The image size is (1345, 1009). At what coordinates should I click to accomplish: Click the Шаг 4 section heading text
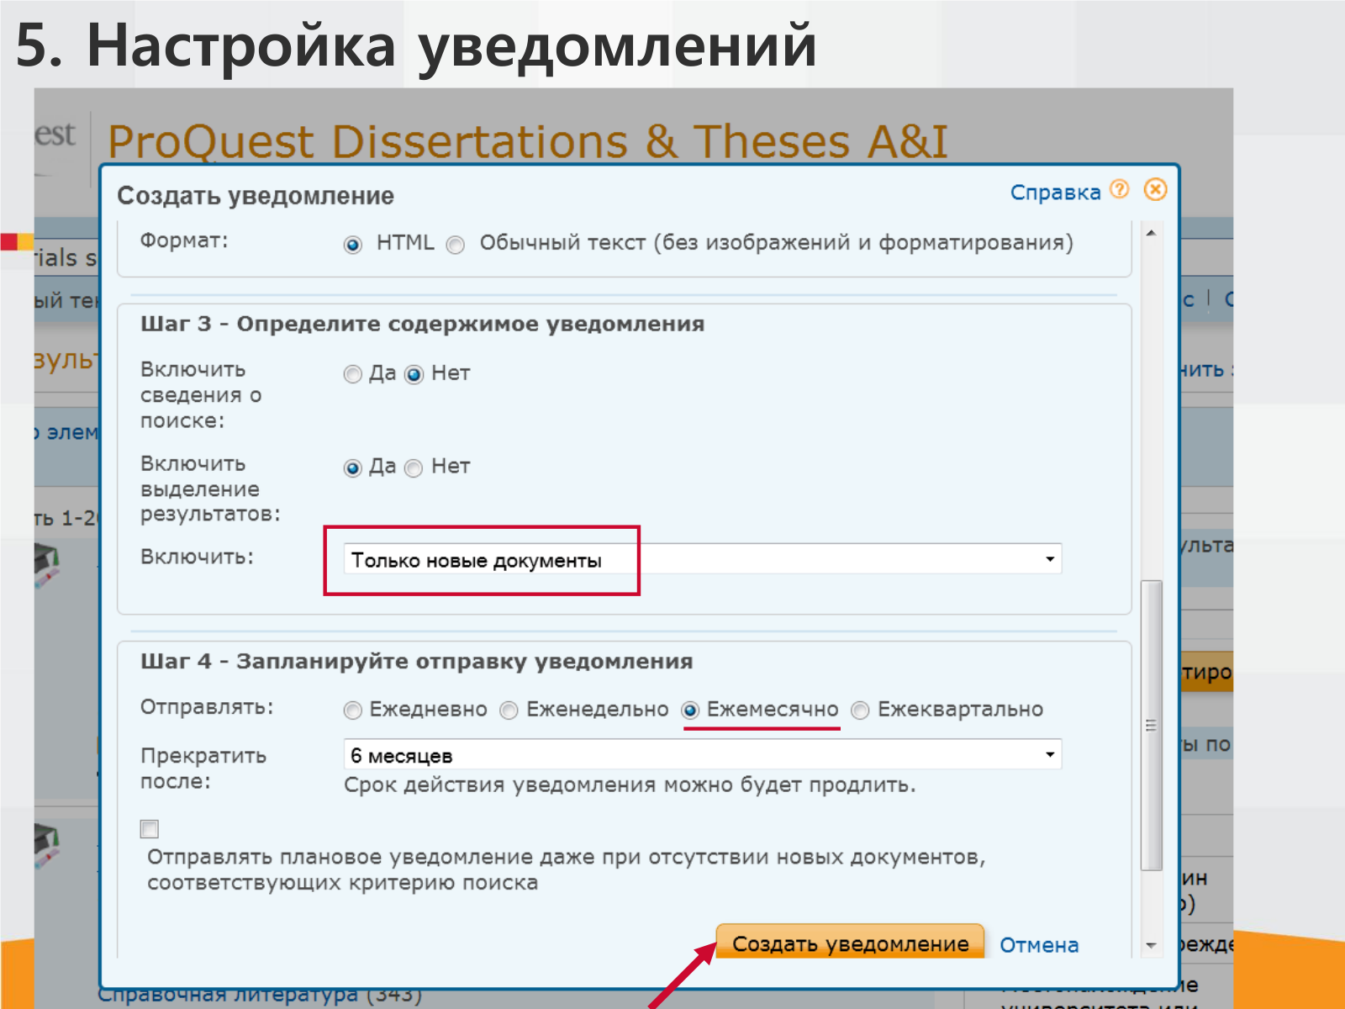click(416, 662)
